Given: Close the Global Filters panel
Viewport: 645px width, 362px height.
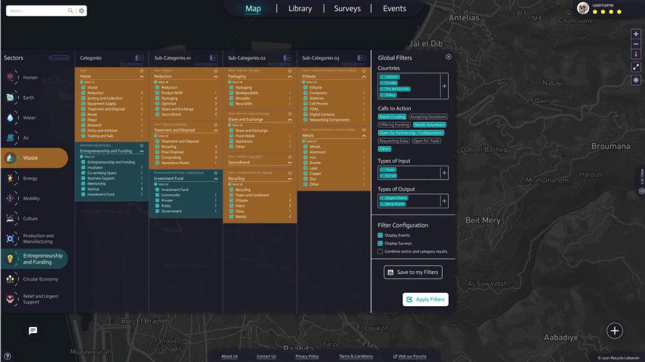Looking at the screenshot, I should coord(448,57).
